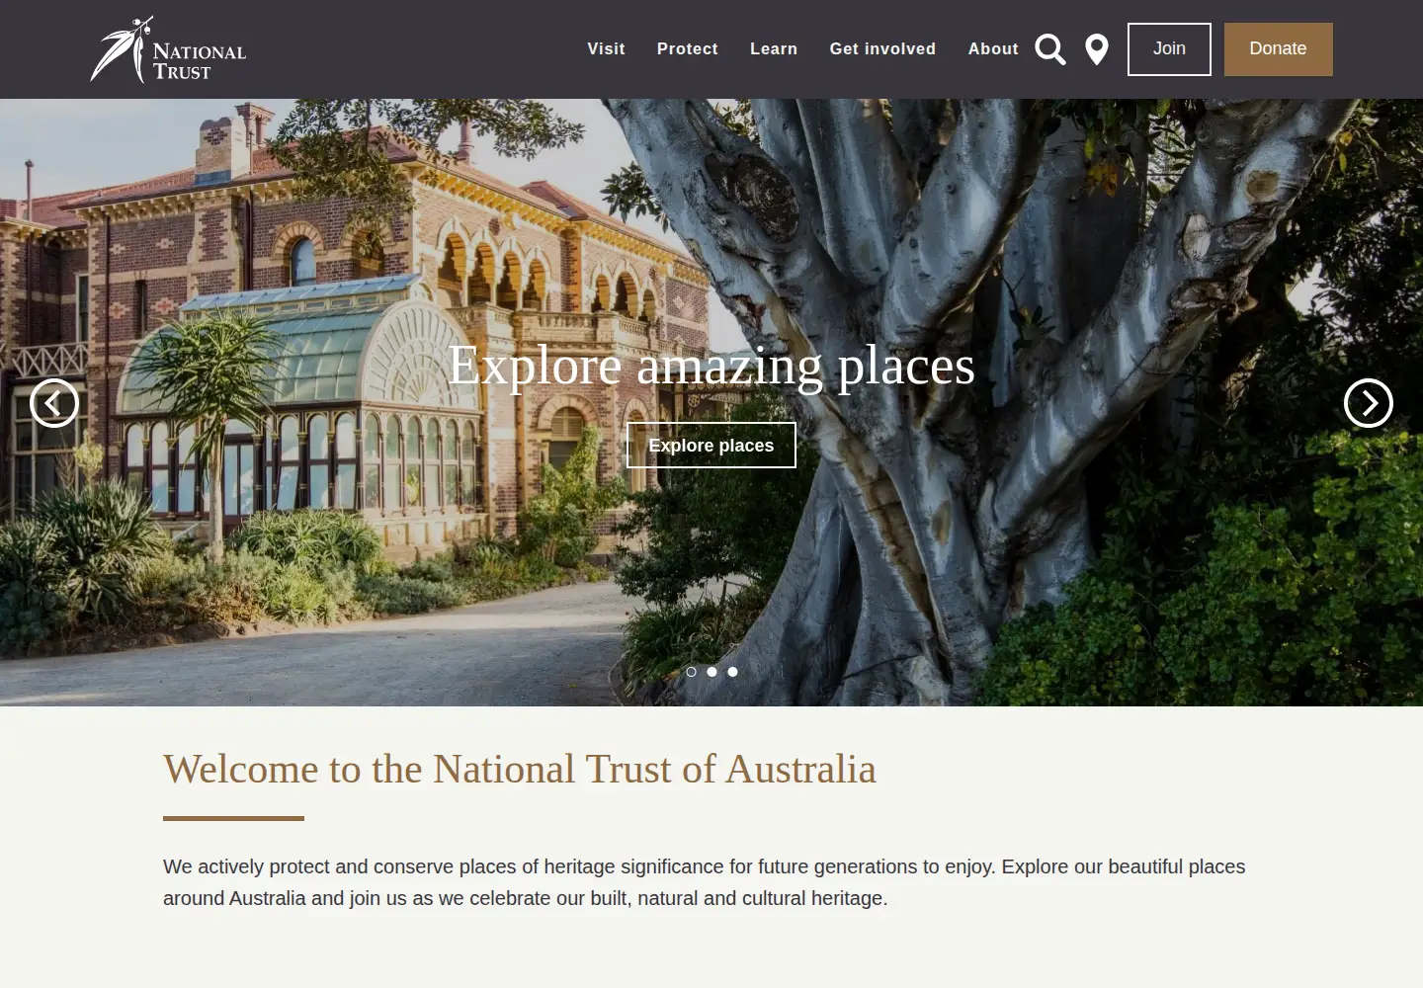Open the Visit menu

click(x=606, y=49)
